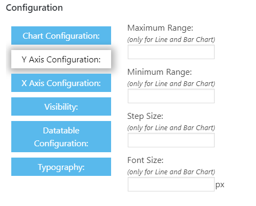Click the Minimum Range label
The image size is (256, 206).
tap(159, 72)
